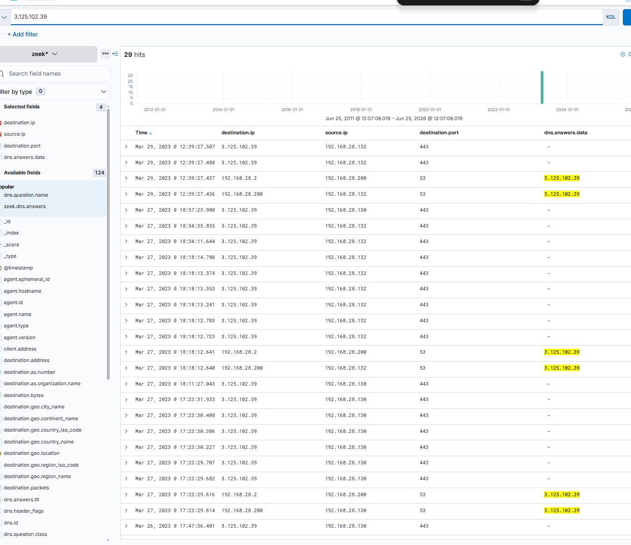Click the Search field names input

click(x=55, y=74)
